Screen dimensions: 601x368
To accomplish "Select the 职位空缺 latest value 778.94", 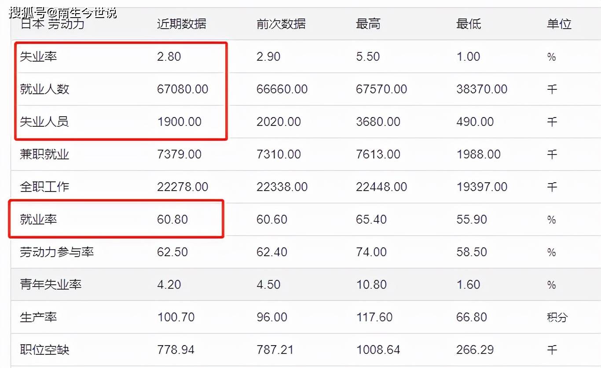I will 176,350.
